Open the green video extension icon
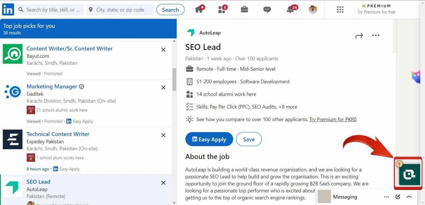Screen dimensions: 425x205 [x=409, y=175]
